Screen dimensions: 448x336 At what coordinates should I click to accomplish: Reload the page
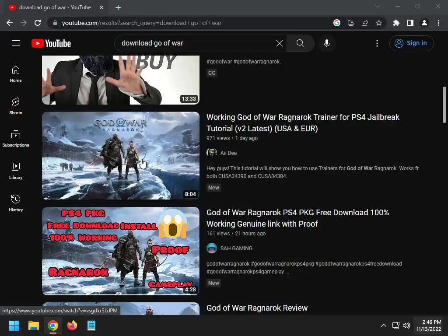click(x=38, y=23)
